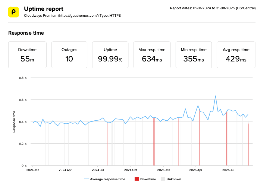Hide the Unknown series via the legend
This screenshot has width=267, height=184.
coord(171,179)
